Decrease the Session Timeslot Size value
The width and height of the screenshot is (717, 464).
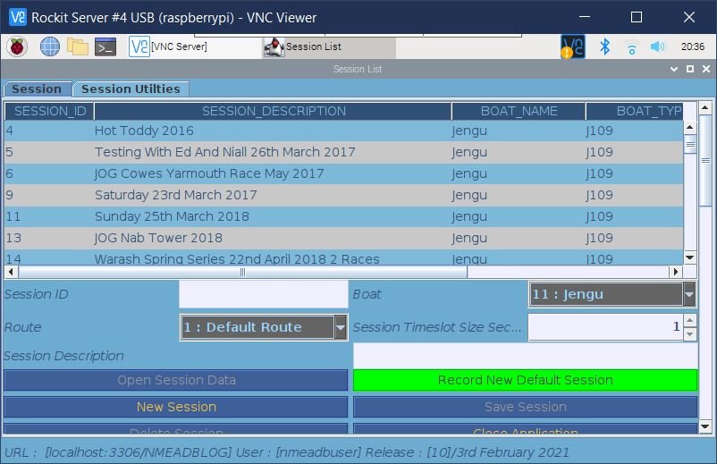689,333
